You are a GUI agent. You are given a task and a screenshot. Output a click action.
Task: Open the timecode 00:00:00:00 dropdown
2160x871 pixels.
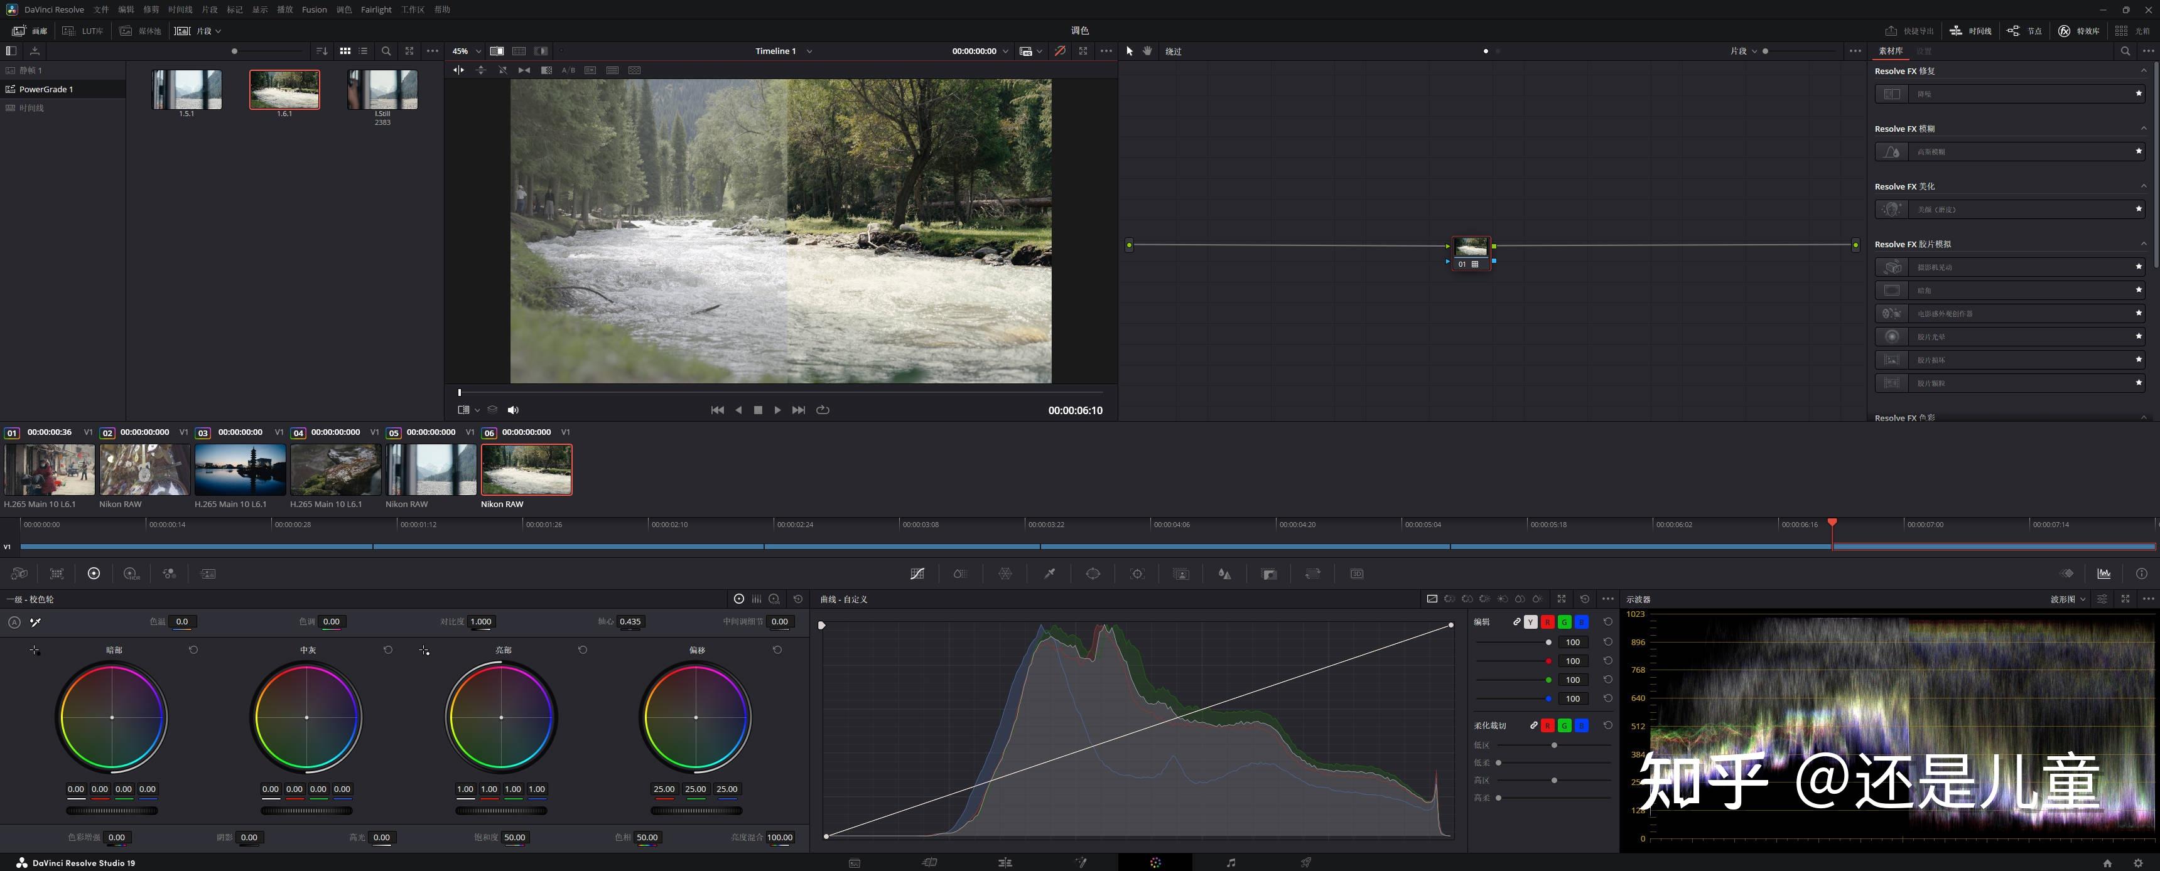(980, 51)
